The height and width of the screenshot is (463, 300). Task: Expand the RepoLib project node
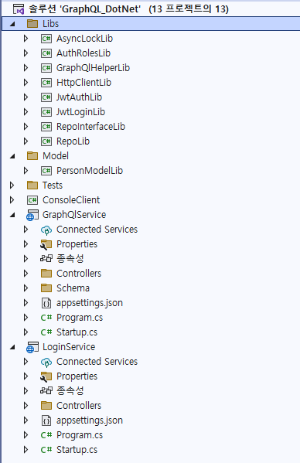point(26,141)
